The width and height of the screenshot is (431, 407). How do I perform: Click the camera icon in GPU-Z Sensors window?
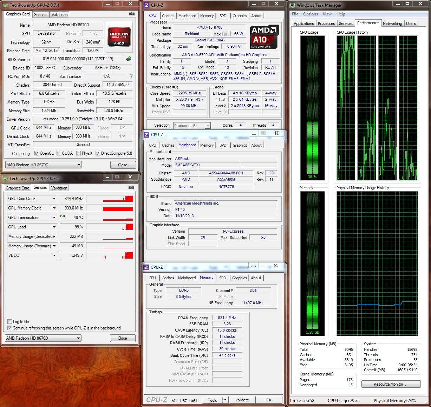coord(131,187)
